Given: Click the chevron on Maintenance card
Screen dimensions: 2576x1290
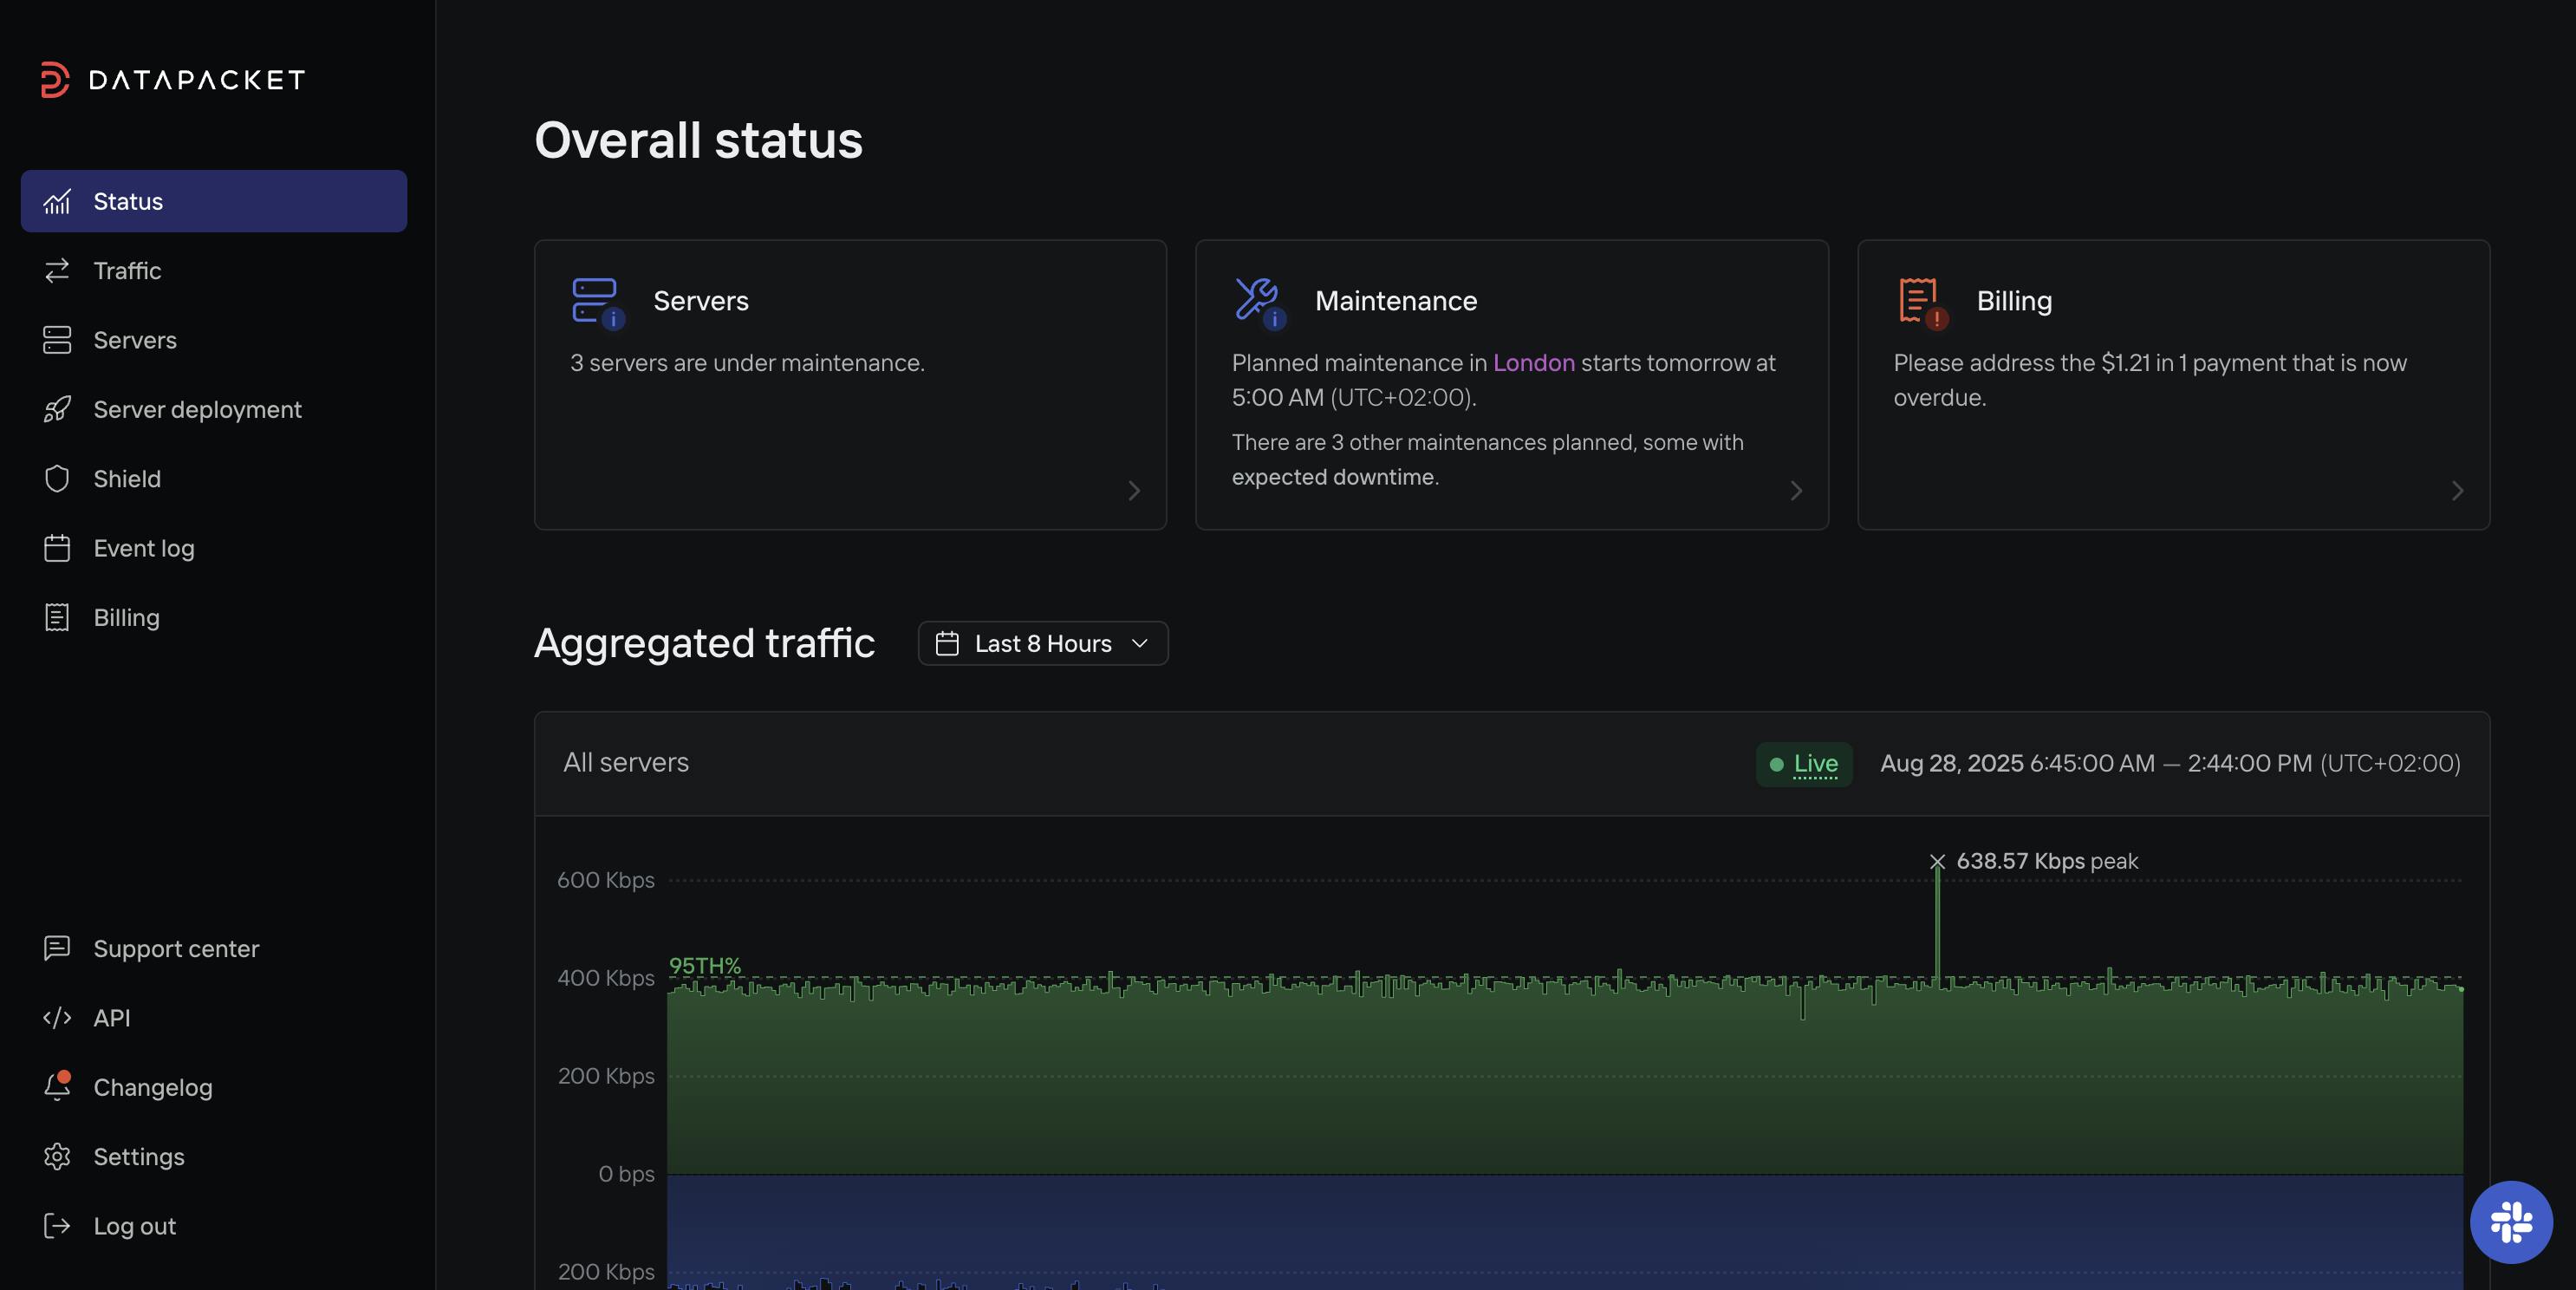Looking at the screenshot, I should tap(1795, 491).
